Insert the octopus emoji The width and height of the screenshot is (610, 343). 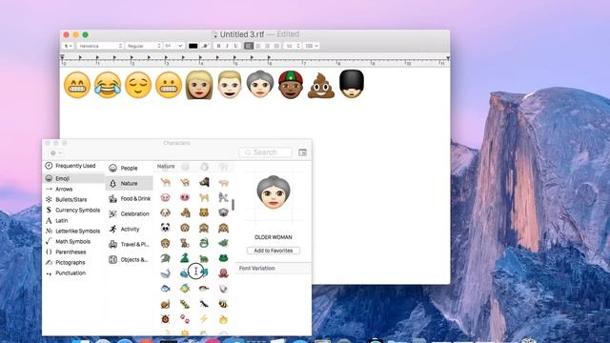click(223, 273)
